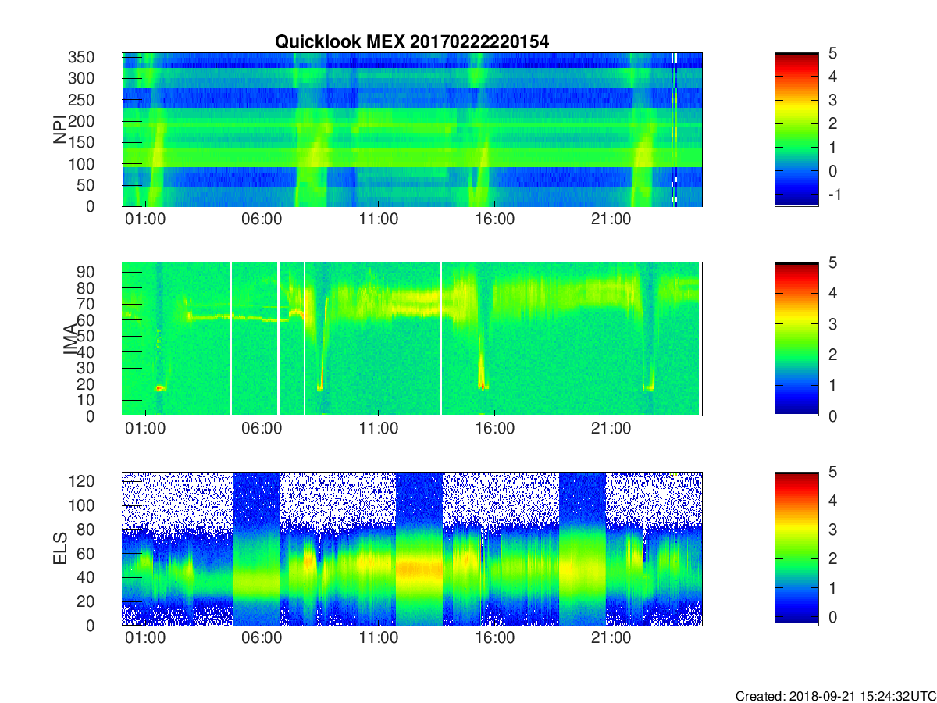Click the NPI axis label
The width and height of the screenshot is (937, 703).
point(59,130)
